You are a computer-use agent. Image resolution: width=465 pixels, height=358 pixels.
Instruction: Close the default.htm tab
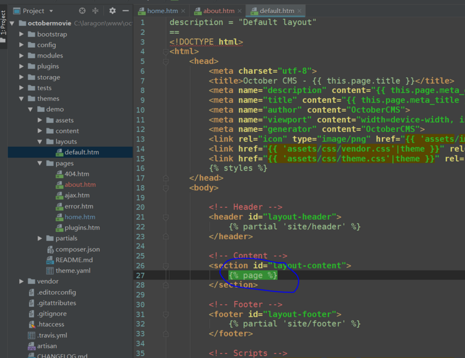pyautogui.click(x=299, y=11)
